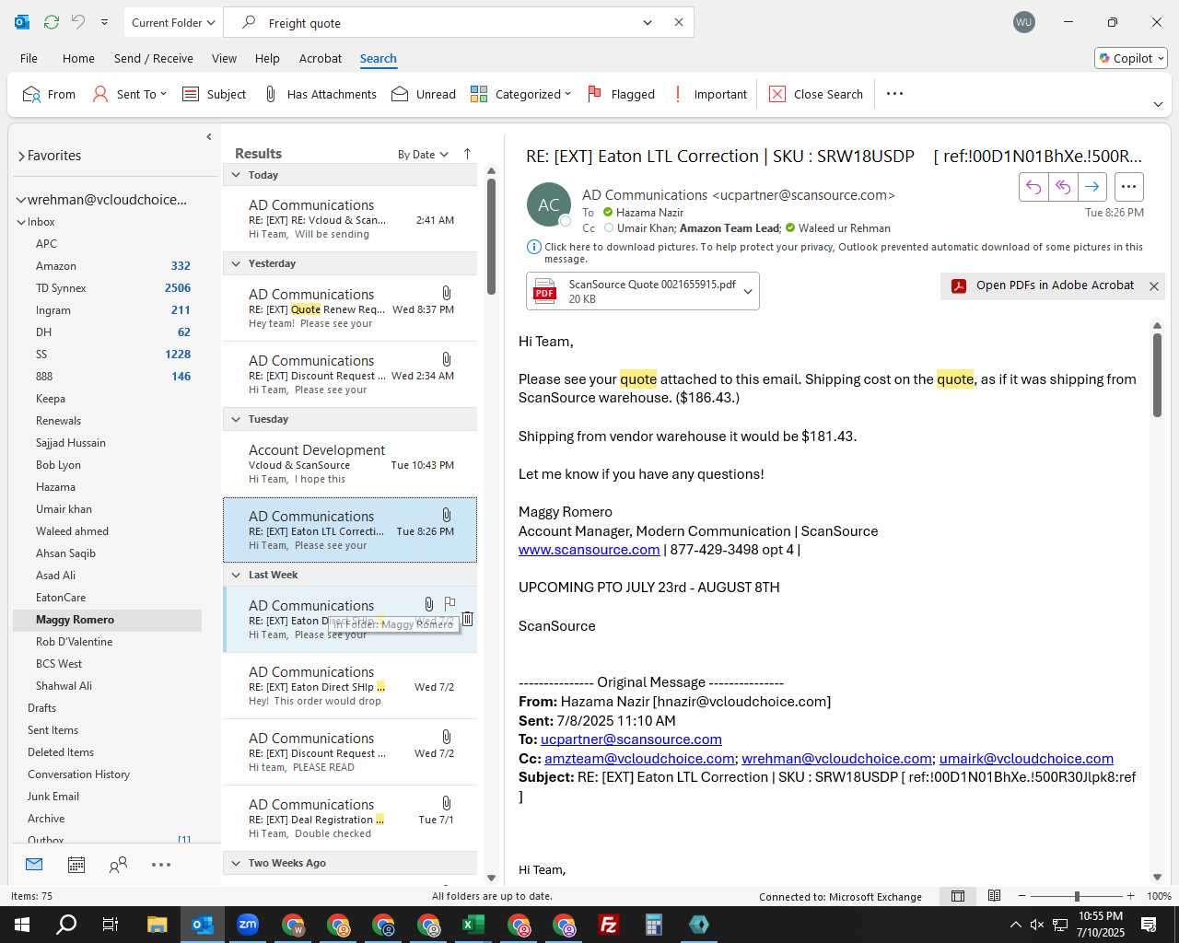Reverse sort order with up arrow
This screenshot has height=943, width=1179.
tap(467, 154)
